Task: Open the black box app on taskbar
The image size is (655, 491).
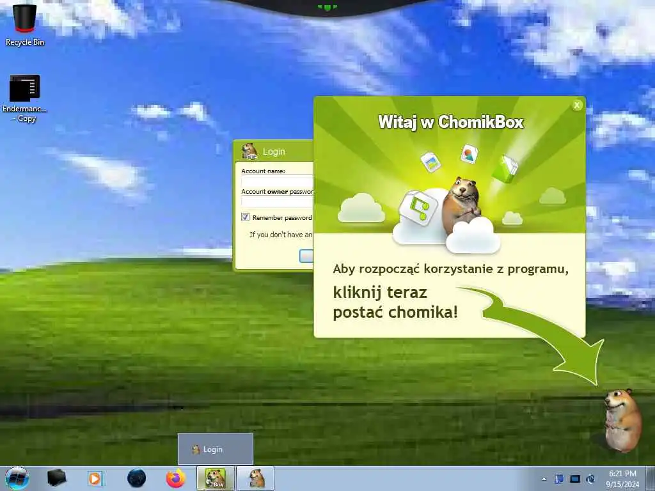Action: coord(57,478)
